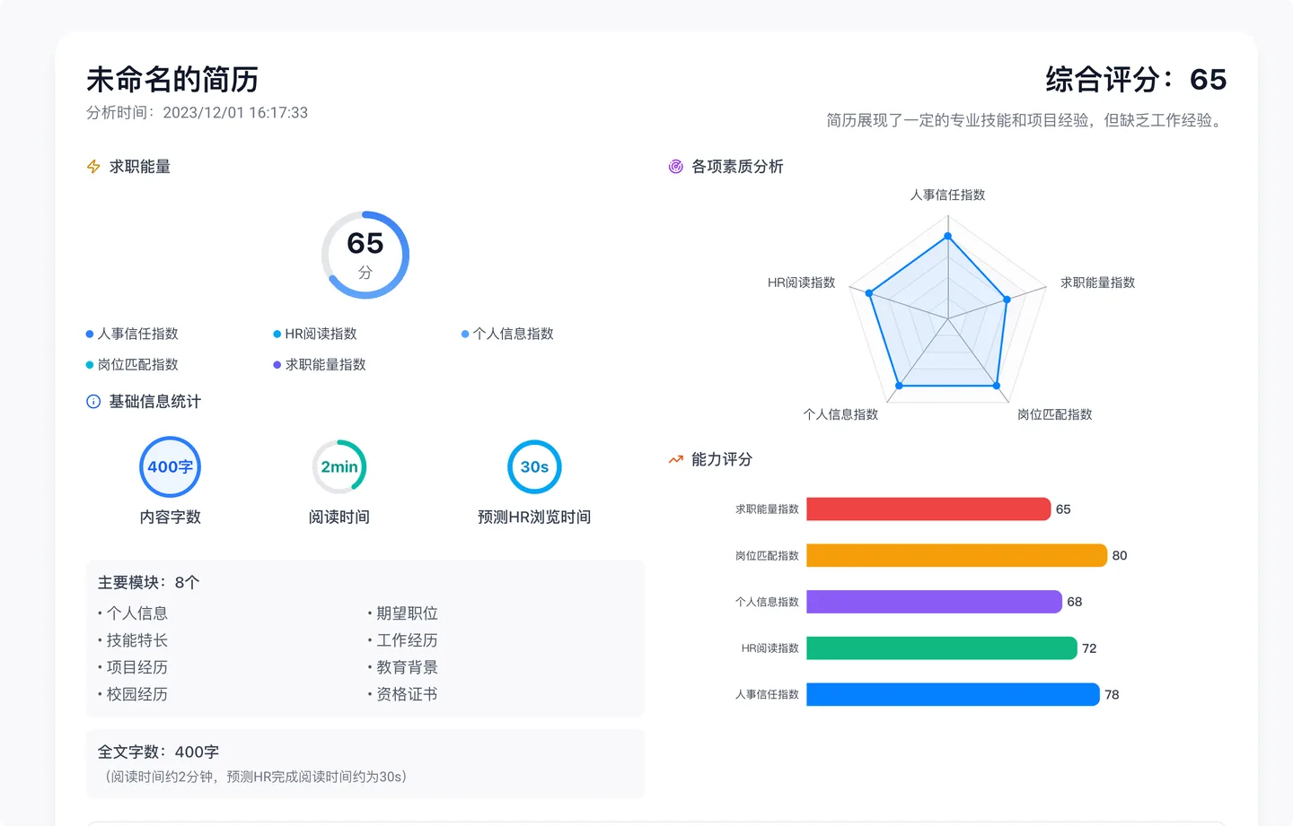Click the radar chart 求职能量指数 axis label
1293x826 pixels.
click(1097, 283)
